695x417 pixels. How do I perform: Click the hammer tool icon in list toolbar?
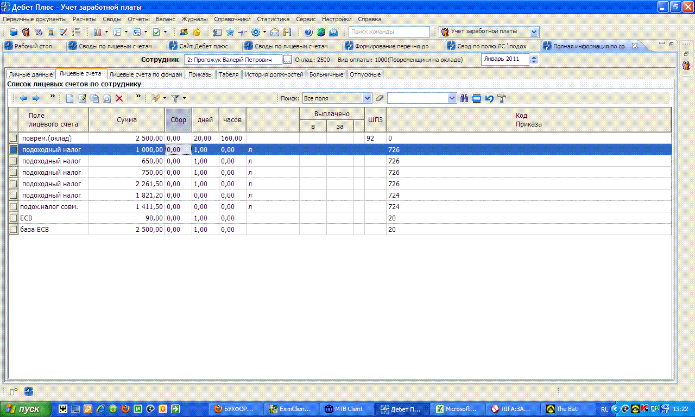502,98
